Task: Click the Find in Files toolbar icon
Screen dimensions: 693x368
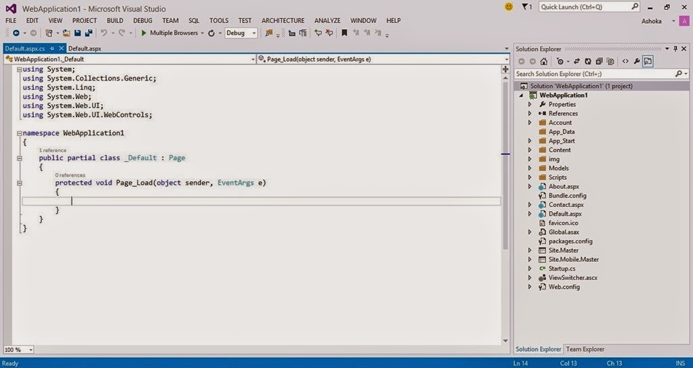Action: [269, 33]
